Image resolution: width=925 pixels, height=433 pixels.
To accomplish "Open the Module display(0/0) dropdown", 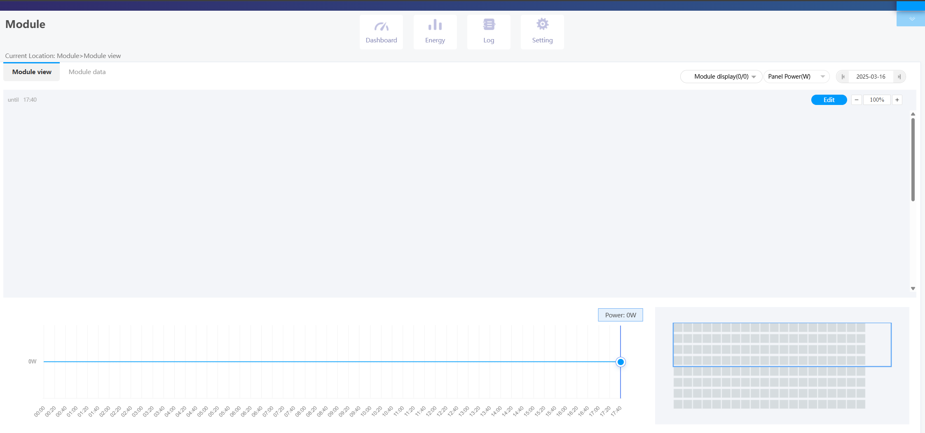I will pos(721,77).
